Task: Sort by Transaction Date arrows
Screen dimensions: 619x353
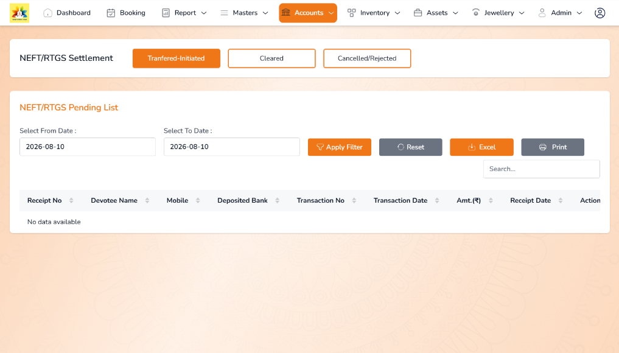Action: [436, 201]
